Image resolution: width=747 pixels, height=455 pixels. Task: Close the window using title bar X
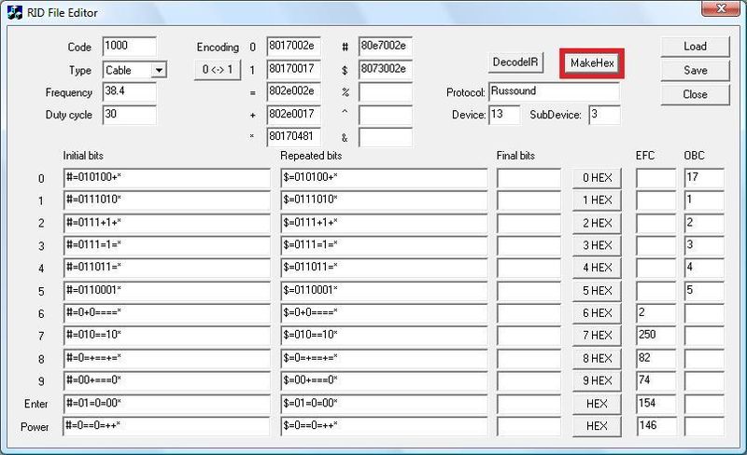(720, 11)
